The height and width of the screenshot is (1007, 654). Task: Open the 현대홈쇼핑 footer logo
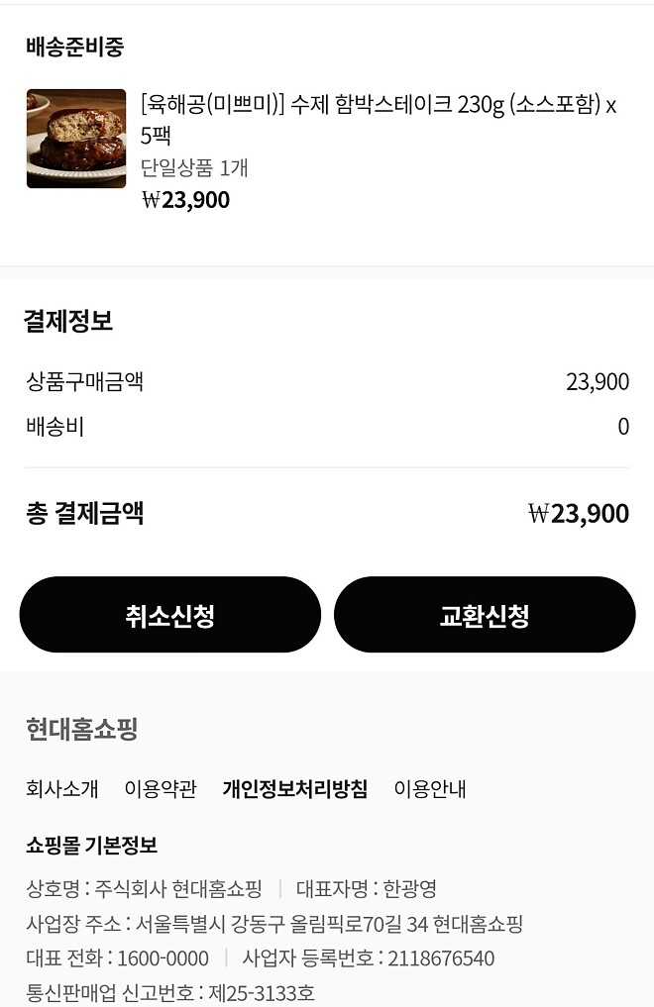click(79, 730)
